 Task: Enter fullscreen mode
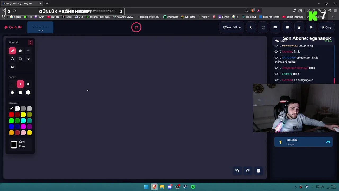[263, 27]
